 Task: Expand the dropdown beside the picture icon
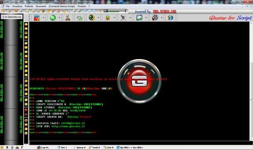[146, 18]
